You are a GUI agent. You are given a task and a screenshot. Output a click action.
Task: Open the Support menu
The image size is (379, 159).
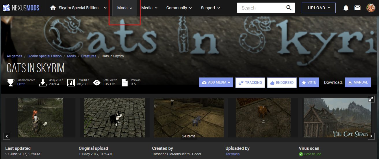(x=211, y=8)
